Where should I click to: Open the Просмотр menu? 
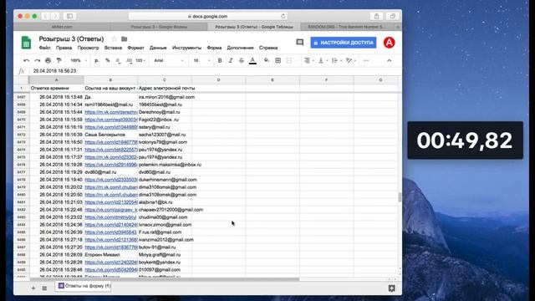(88, 48)
